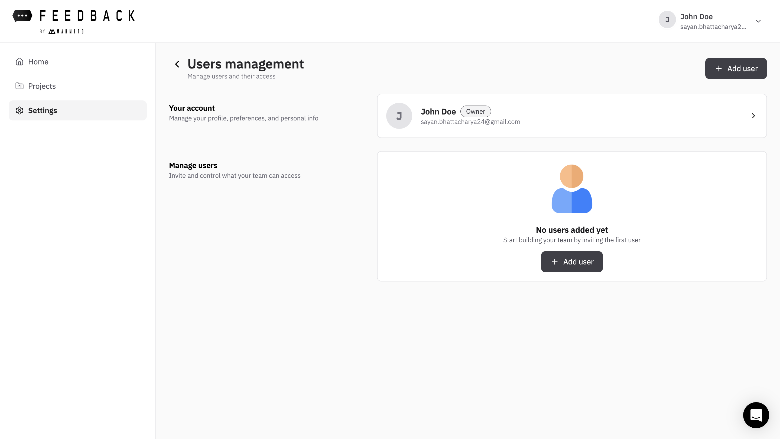Open the Projects folder icon
This screenshot has width=780, height=439.
[x=19, y=86]
